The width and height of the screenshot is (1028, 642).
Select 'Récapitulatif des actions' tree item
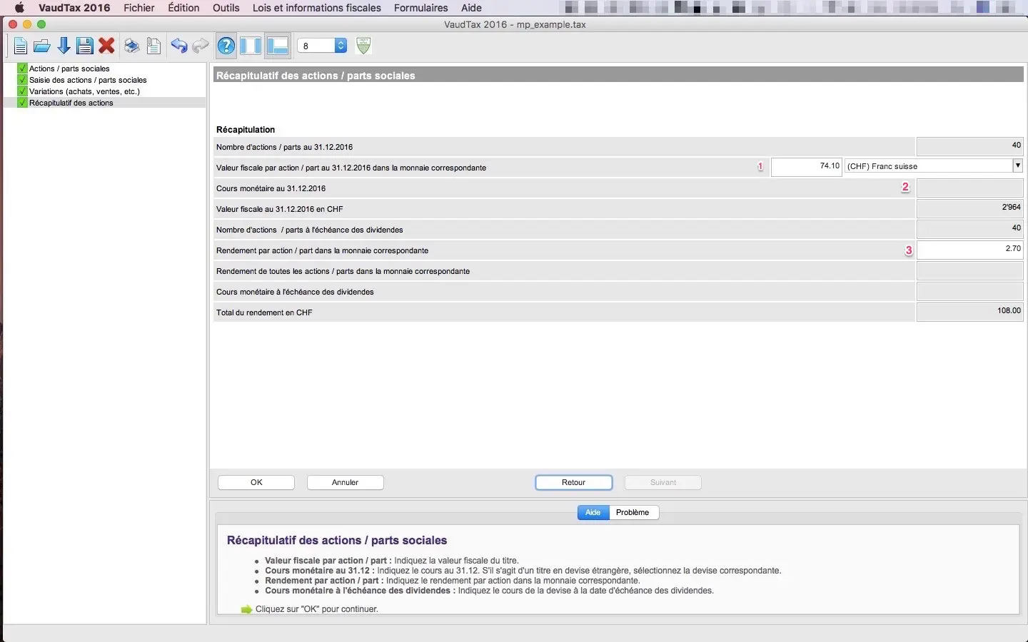pyautogui.click(x=71, y=103)
